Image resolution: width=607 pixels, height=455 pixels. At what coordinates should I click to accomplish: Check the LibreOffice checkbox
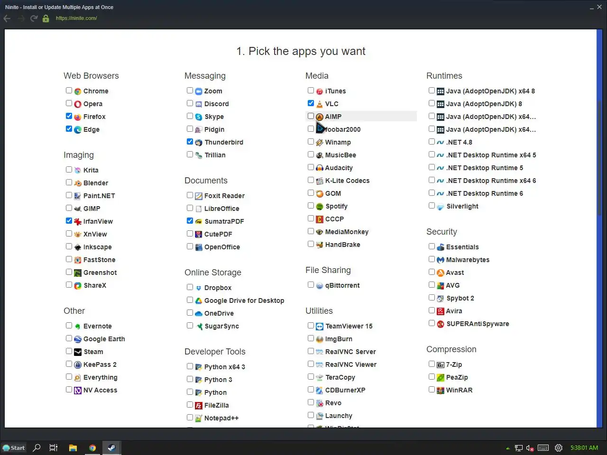190,208
